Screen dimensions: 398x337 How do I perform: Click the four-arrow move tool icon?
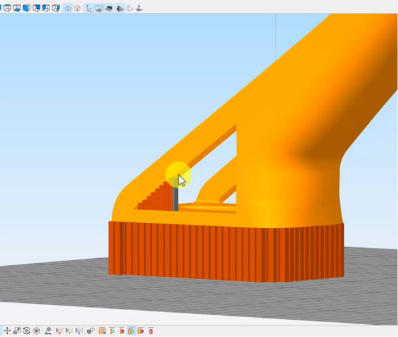[x=8, y=331]
